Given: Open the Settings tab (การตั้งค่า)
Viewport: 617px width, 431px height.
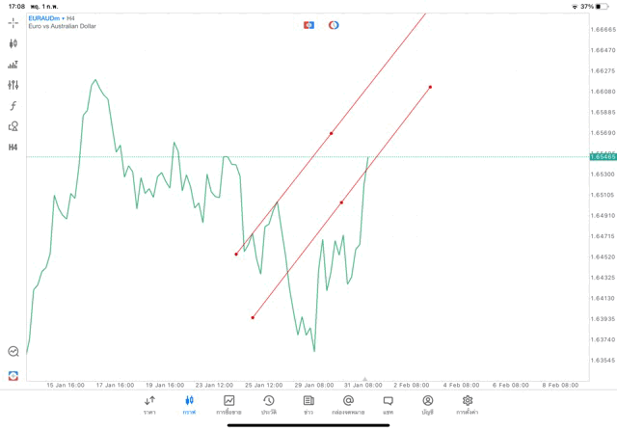Looking at the screenshot, I should [x=468, y=405].
